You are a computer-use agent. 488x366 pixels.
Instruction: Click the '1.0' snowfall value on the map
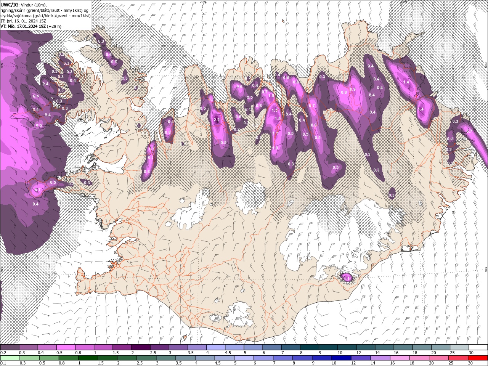(x=275, y=148)
